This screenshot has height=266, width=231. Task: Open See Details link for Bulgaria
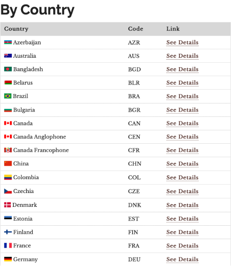[x=182, y=110]
